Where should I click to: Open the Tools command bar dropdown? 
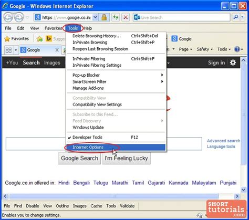point(224,49)
